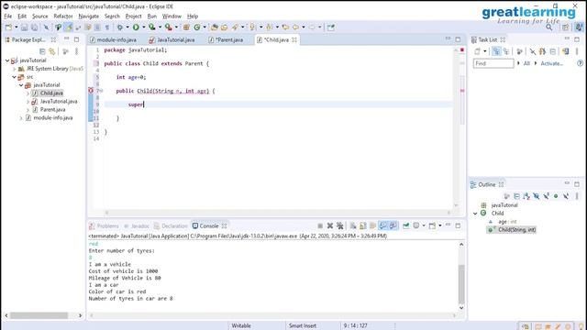Viewport: 587px width, 330px height.
Task: Click the New file toolbar icon
Action: point(8,27)
